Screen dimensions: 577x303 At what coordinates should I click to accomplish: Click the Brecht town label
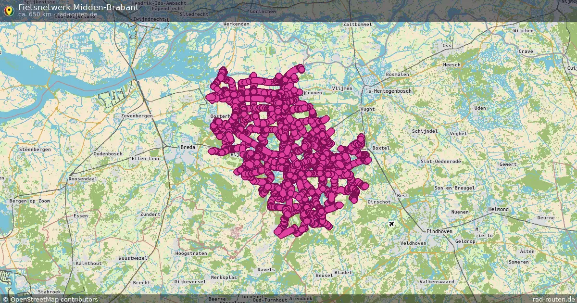click(x=141, y=283)
